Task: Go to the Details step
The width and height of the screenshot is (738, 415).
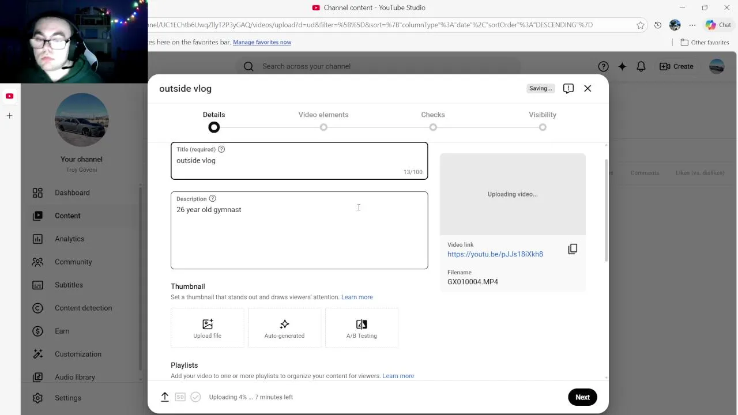Action: [214, 121]
